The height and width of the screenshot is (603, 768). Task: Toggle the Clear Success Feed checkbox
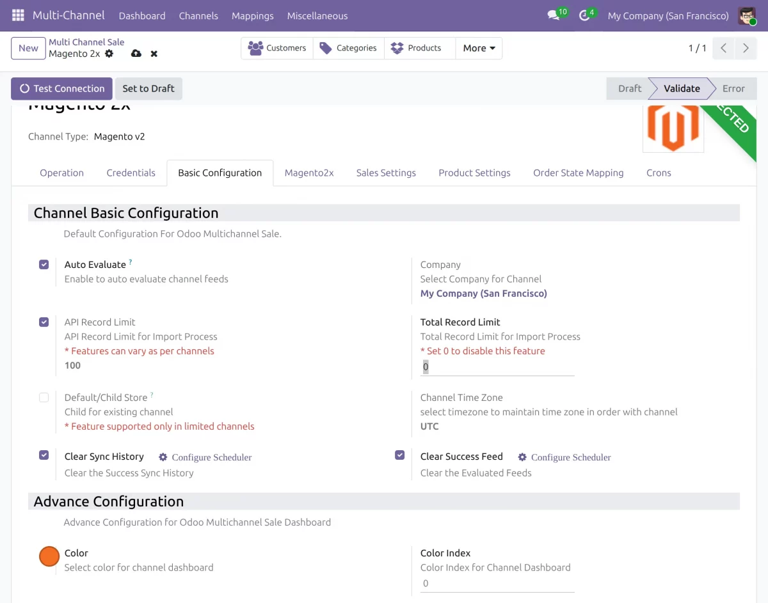(400, 455)
